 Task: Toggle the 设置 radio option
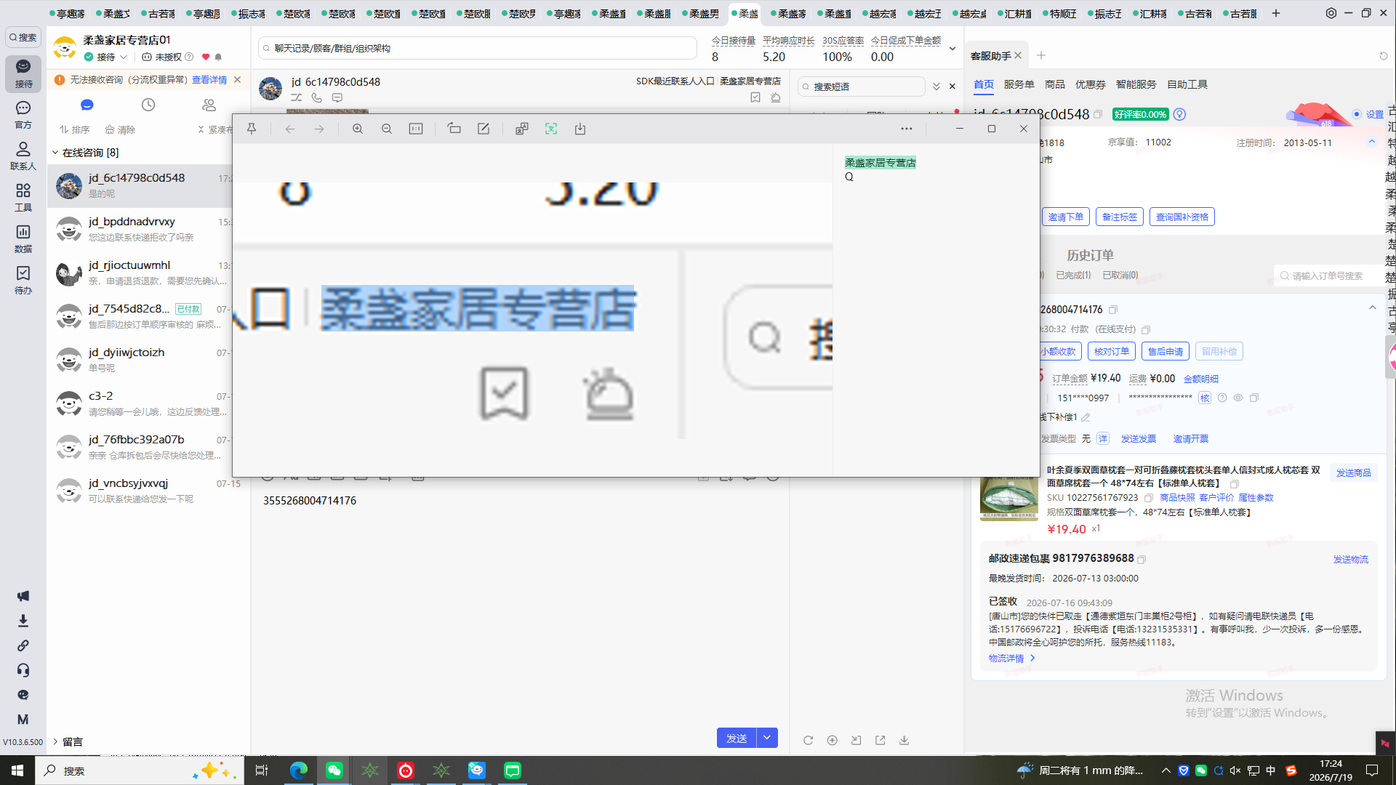pos(1357,114)
